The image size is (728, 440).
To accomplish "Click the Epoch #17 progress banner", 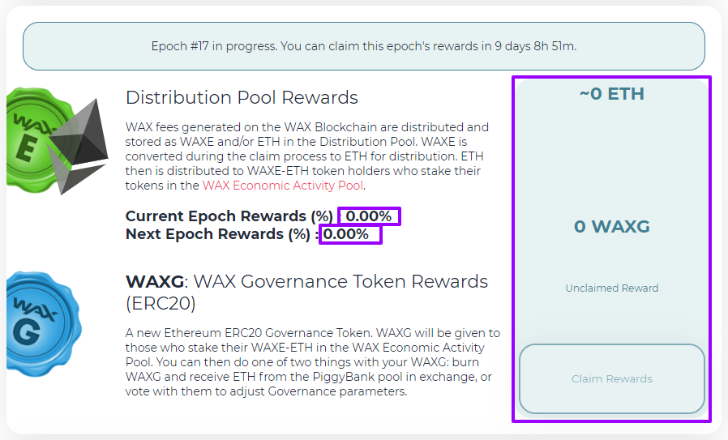I will point(363,46).
